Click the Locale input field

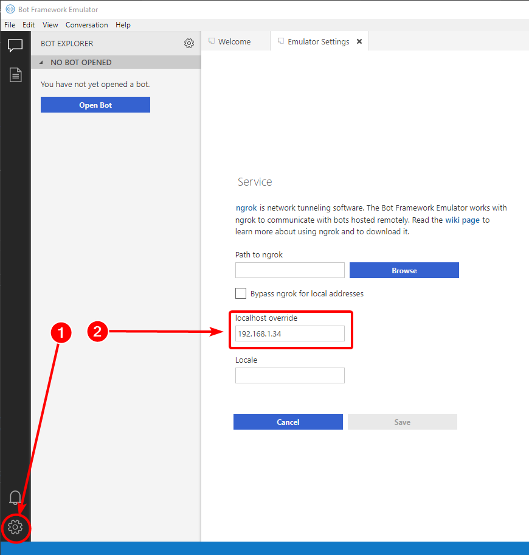click(290, 375)
